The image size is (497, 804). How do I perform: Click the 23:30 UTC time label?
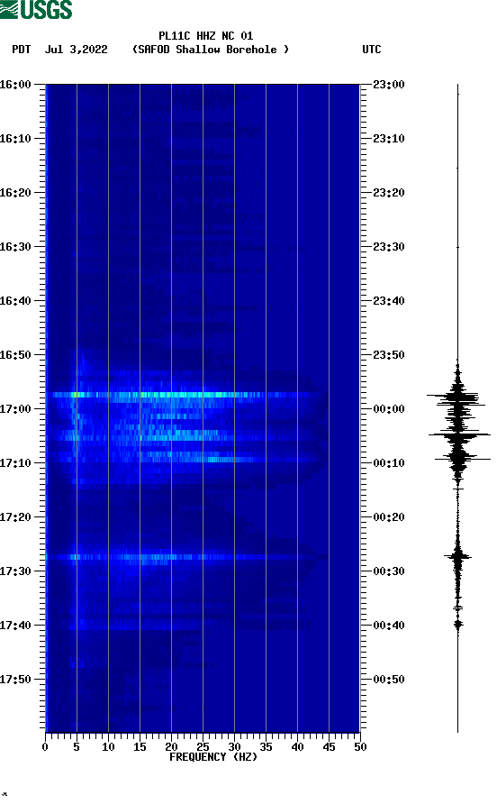tap(389, 247)
